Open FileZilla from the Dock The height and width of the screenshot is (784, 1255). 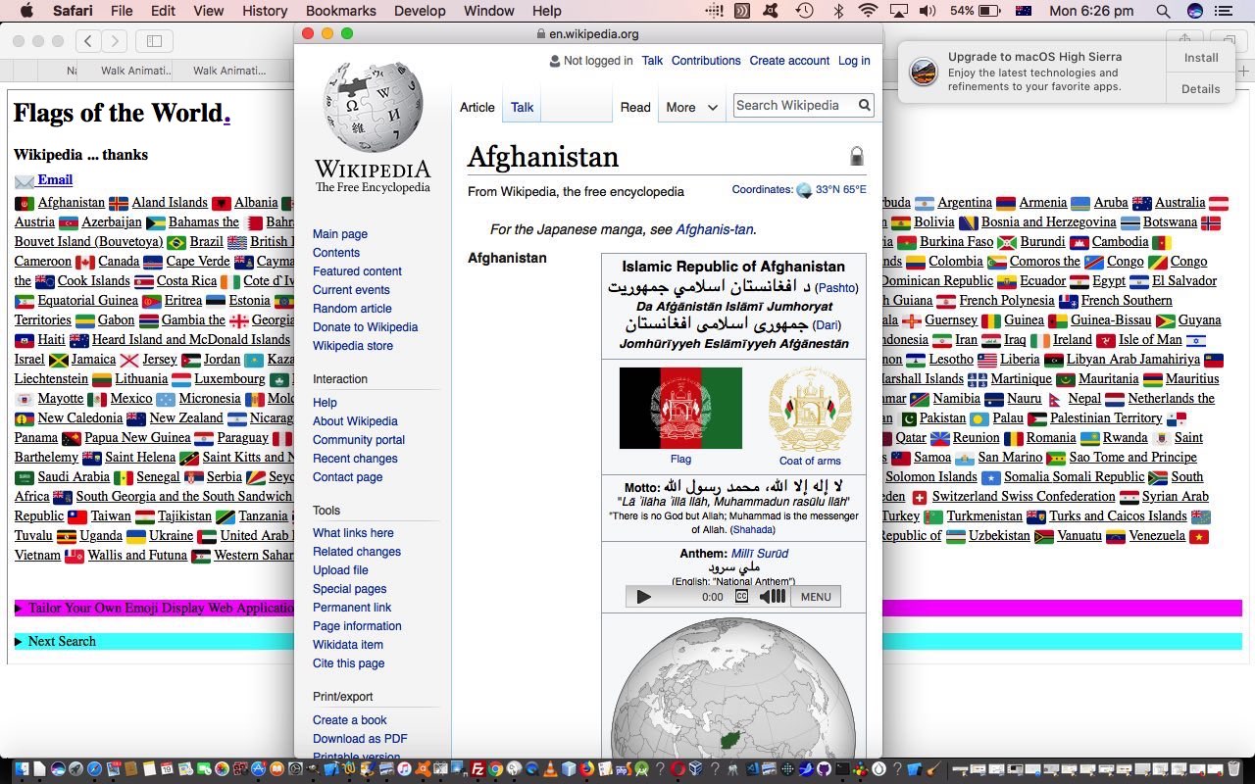(478, 769)
